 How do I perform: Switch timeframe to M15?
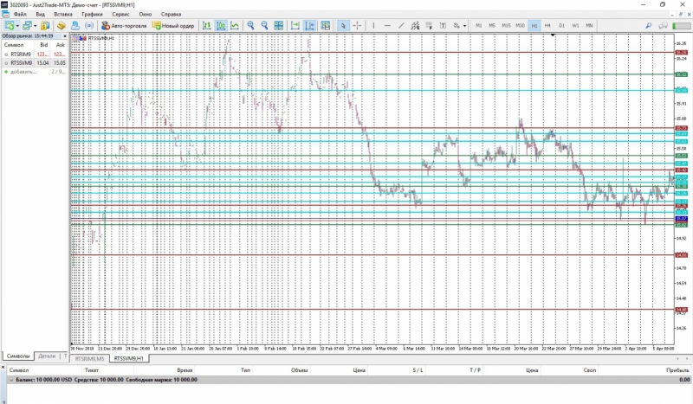(506, 26)
